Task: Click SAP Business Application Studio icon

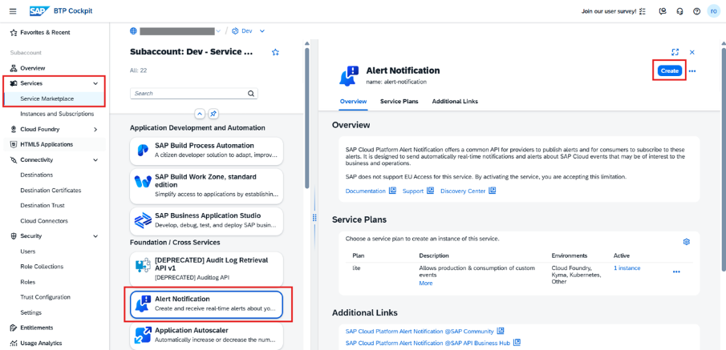Action: pyautogui.click(x=143, y=220)
